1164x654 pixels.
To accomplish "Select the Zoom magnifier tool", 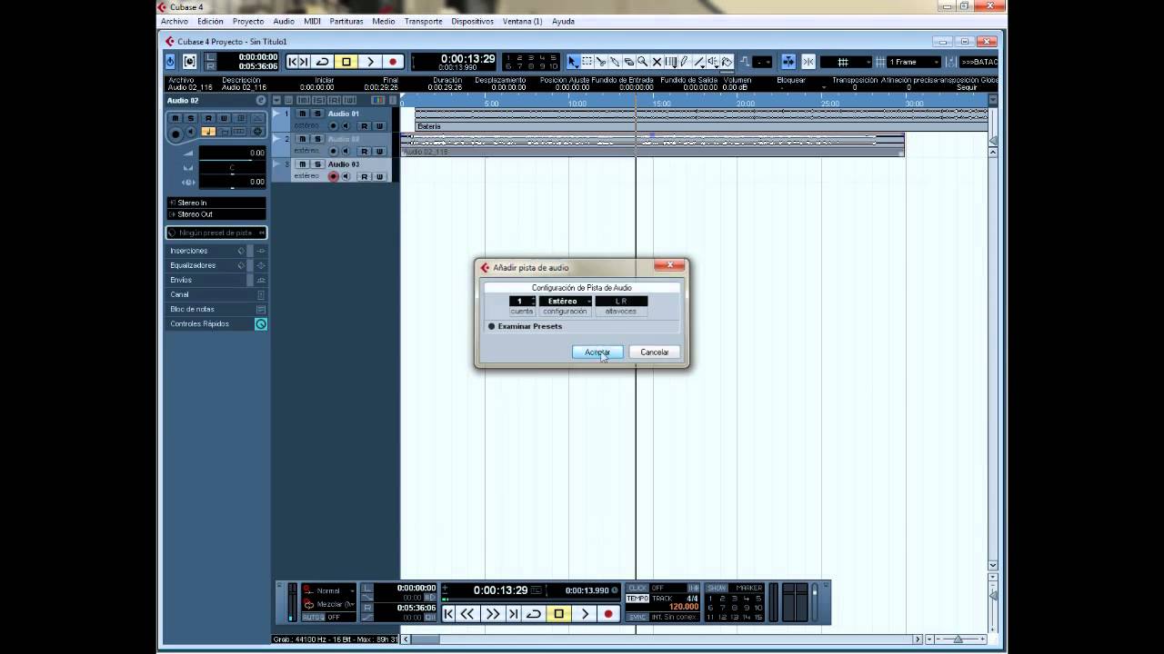I will point(642,62).
